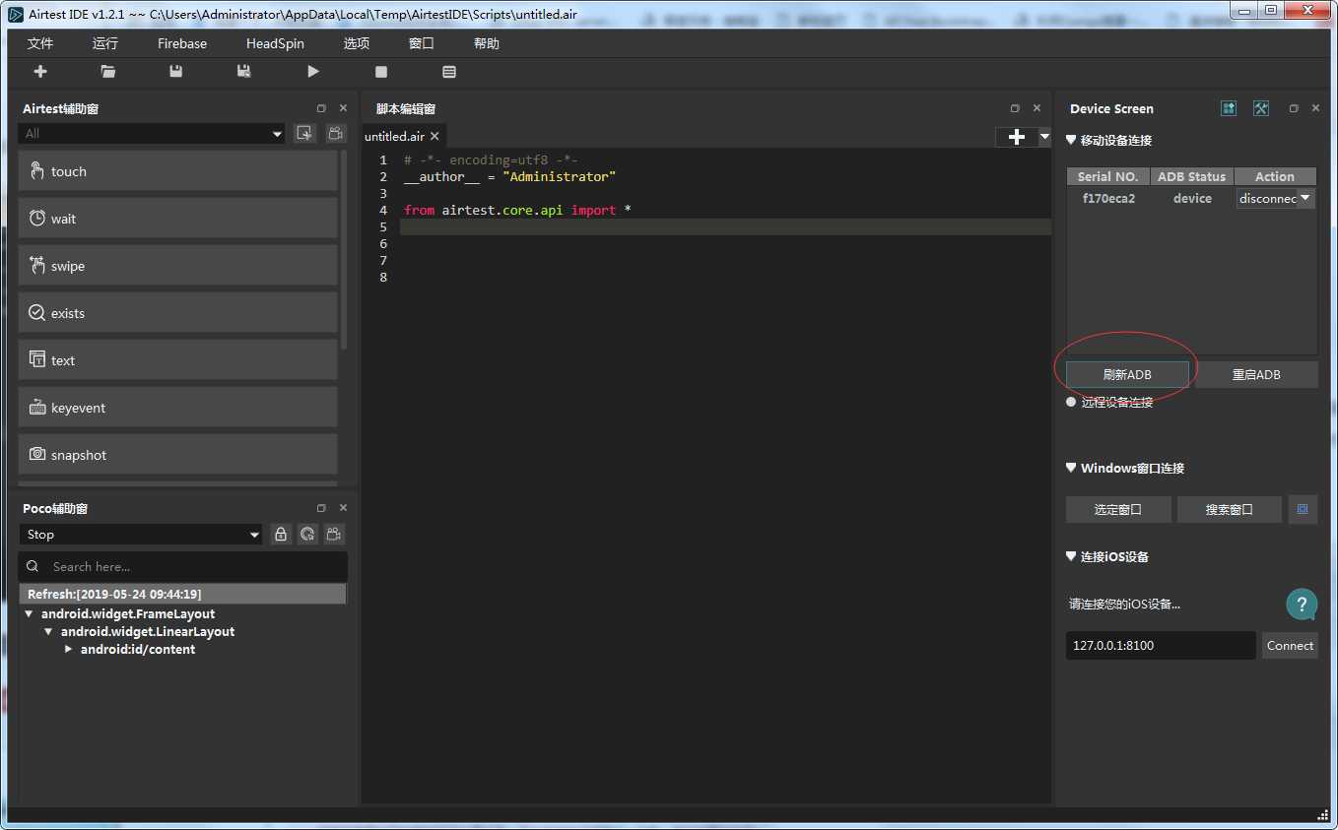Select the exists command
The height and width of the screenshot is (830, 1338).
coord(177,313)
